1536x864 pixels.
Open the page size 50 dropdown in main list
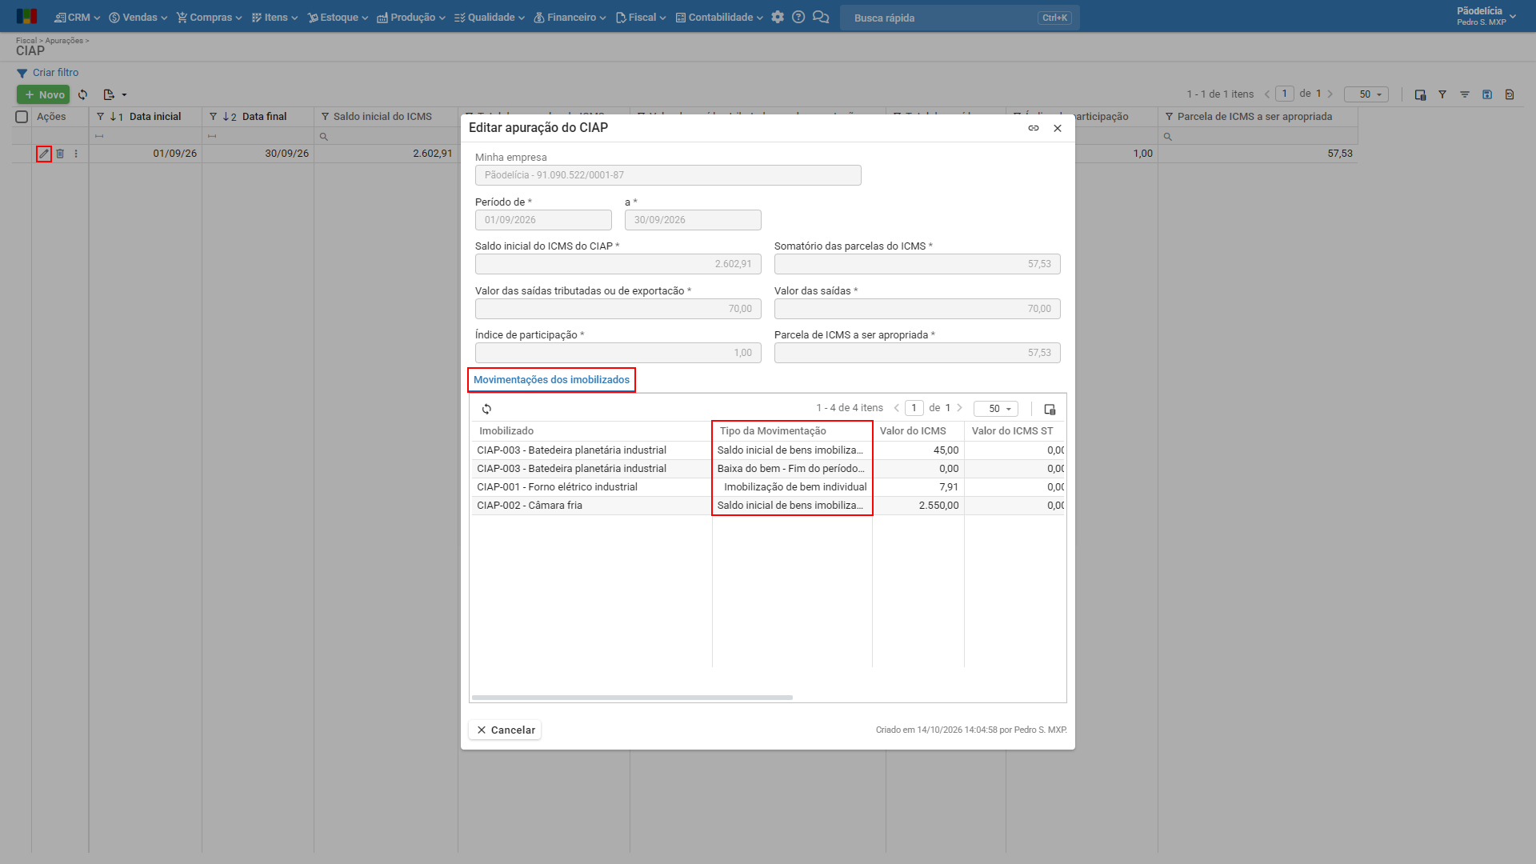click(x=1366, y=94)
